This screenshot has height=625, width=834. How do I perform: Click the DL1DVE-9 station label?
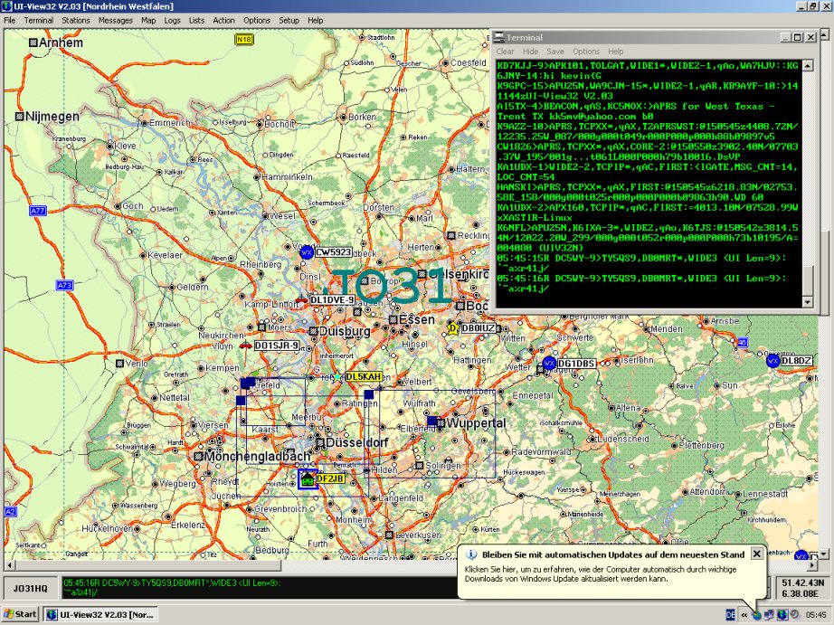pos(333,300)
